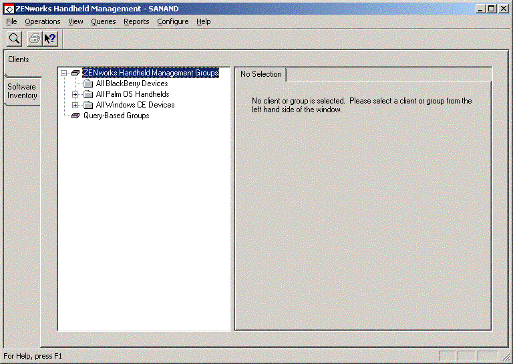
Task: Minimize the ZENworks window
Action: click(x=480, y=9)
